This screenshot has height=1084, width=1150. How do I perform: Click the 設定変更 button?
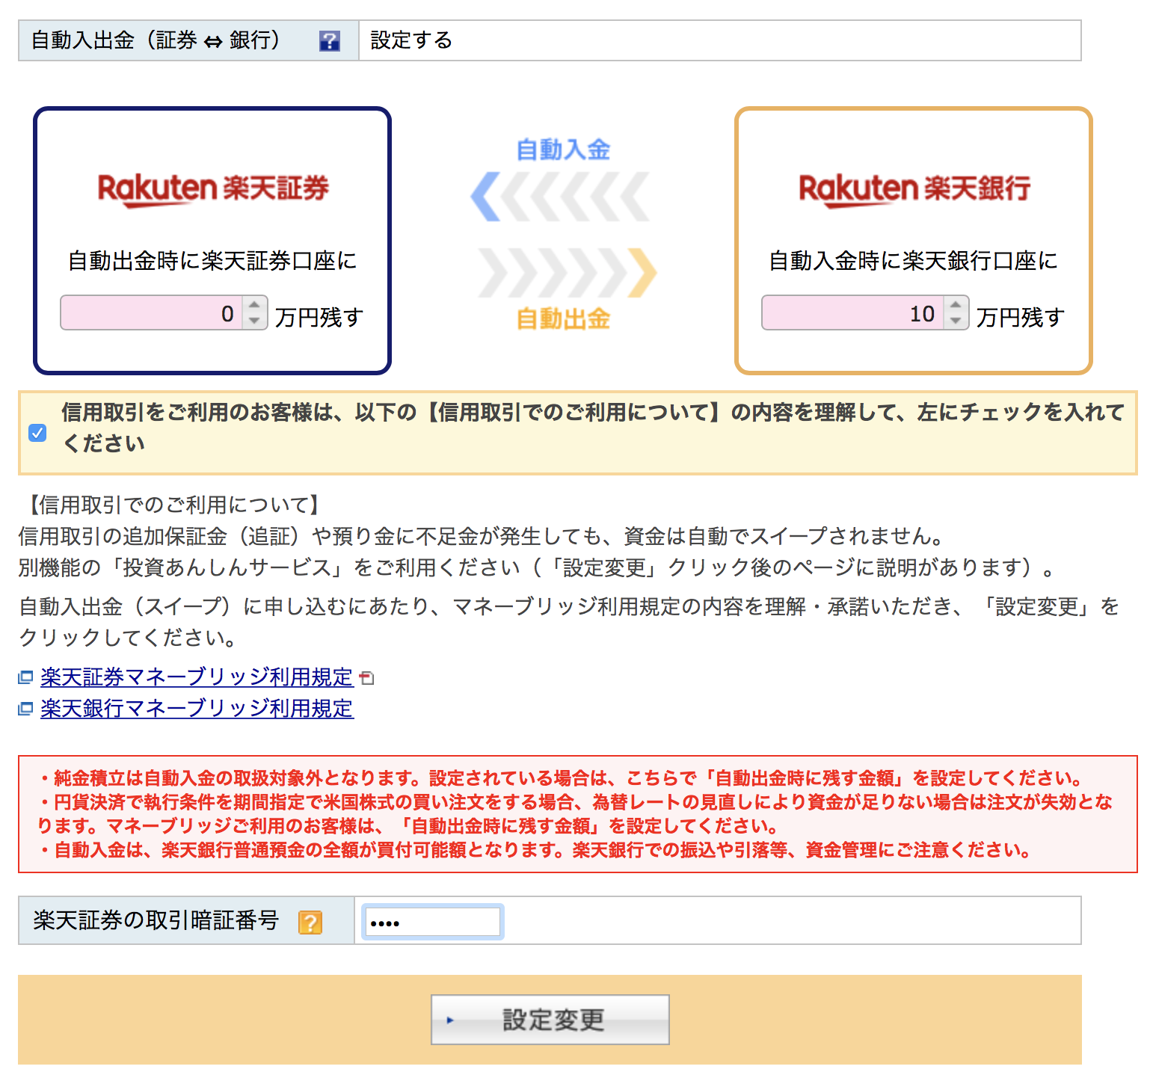click(x=550, y=1020)
